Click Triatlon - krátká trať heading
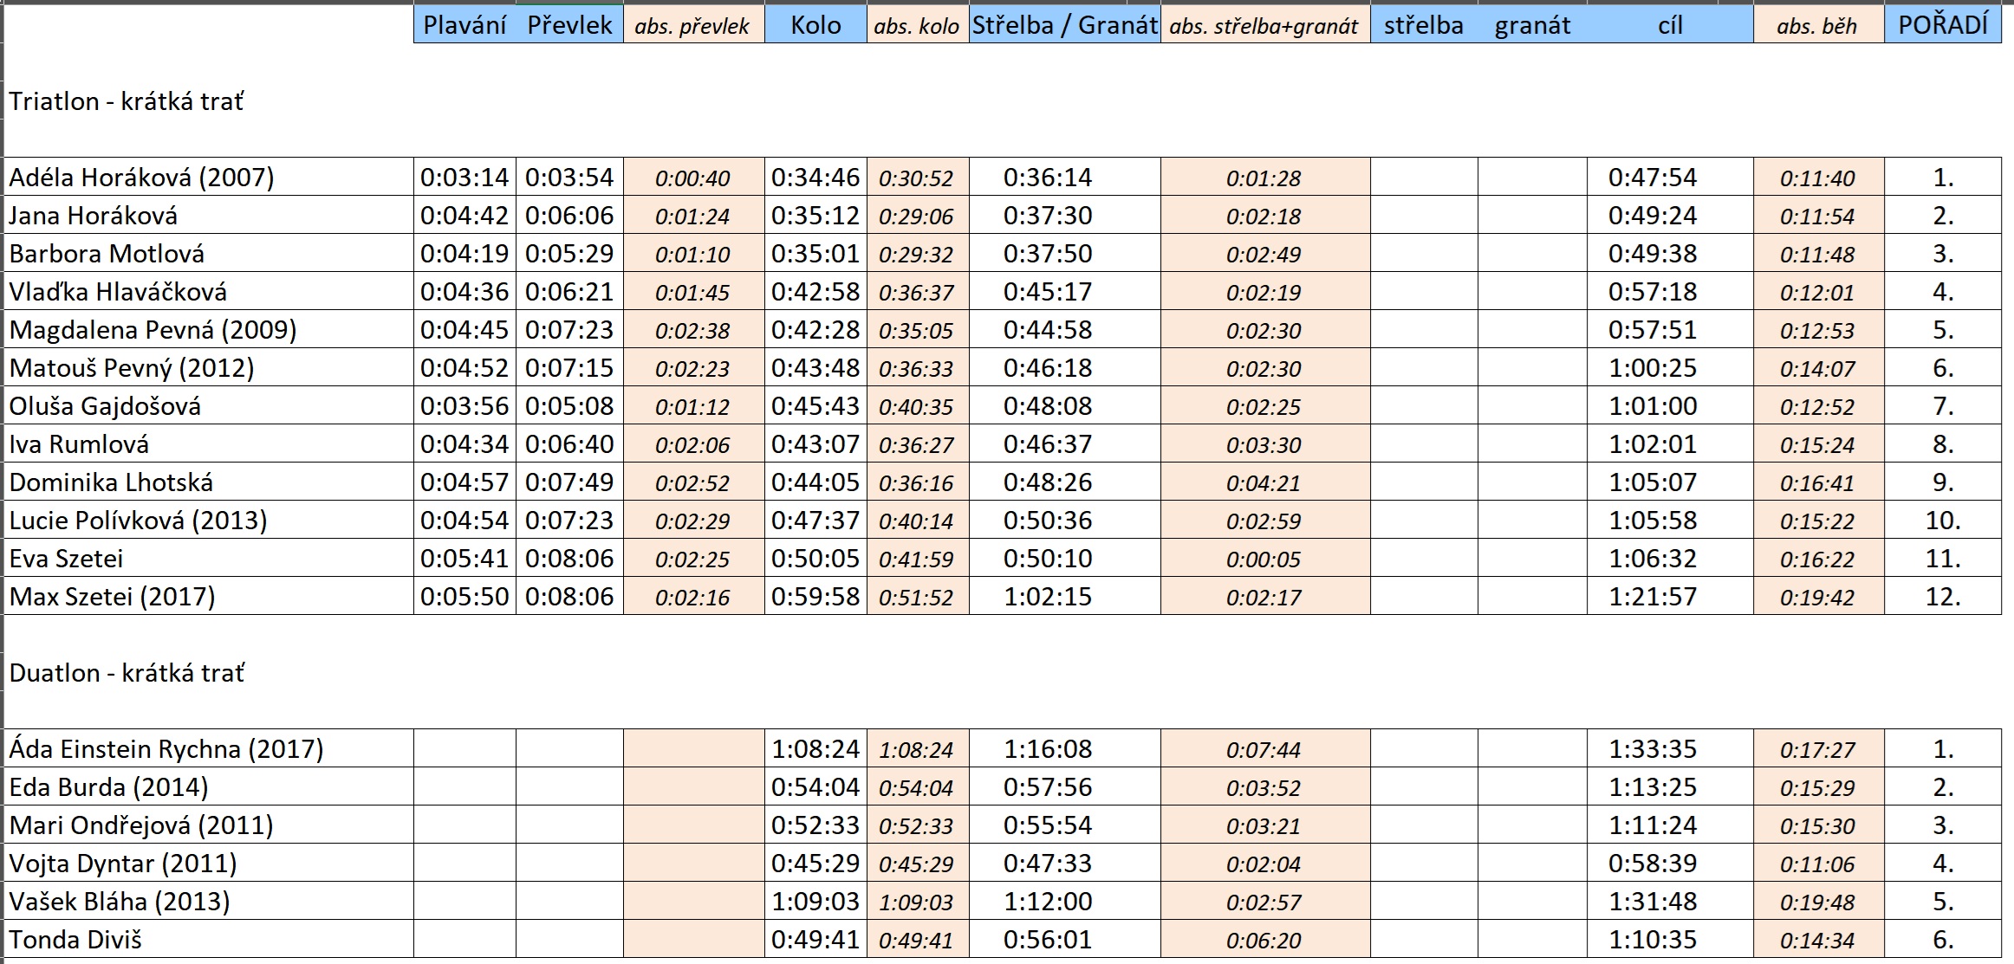2014x964 pixels. pos(127,101)
